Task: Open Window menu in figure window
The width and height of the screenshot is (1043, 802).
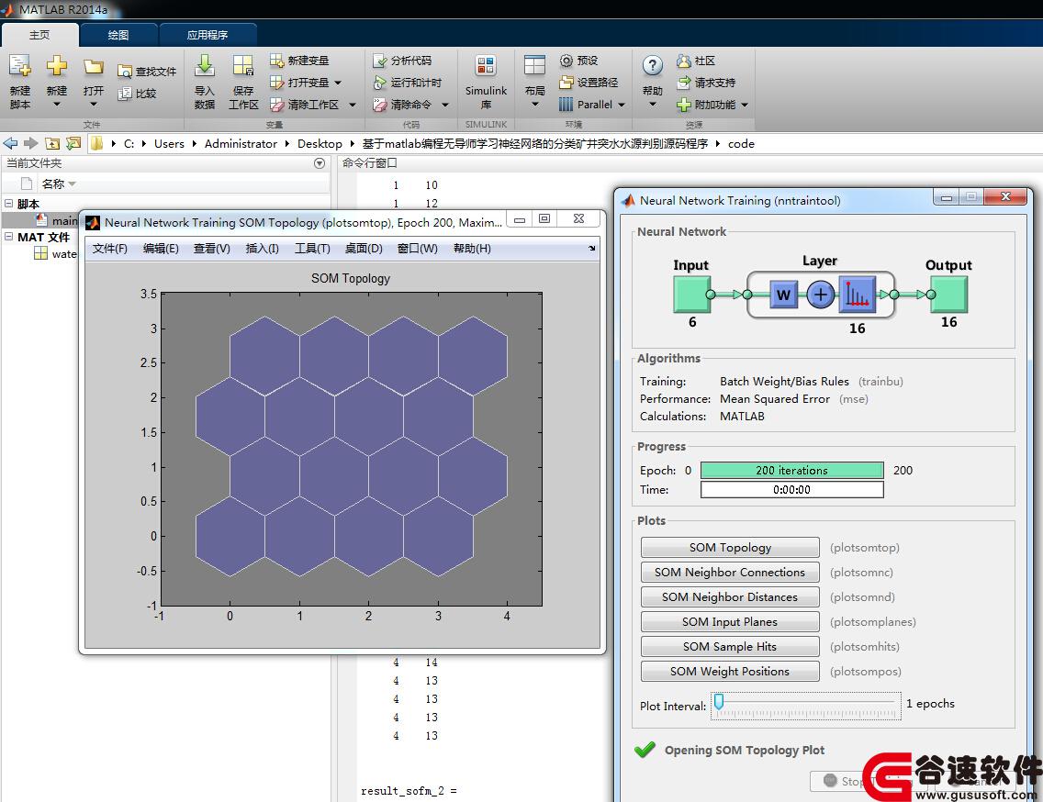Action: coord(417,249)
